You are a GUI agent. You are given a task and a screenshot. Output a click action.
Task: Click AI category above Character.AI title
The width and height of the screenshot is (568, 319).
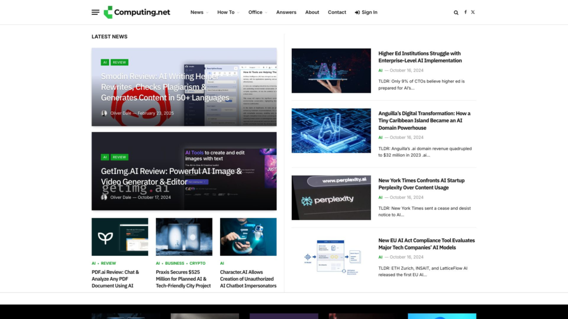pyautogui.click(x=222, y=263)
